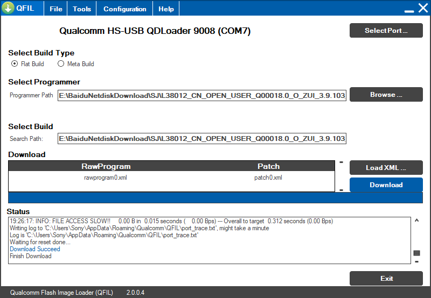Click the Select Port button

point(386,31)
